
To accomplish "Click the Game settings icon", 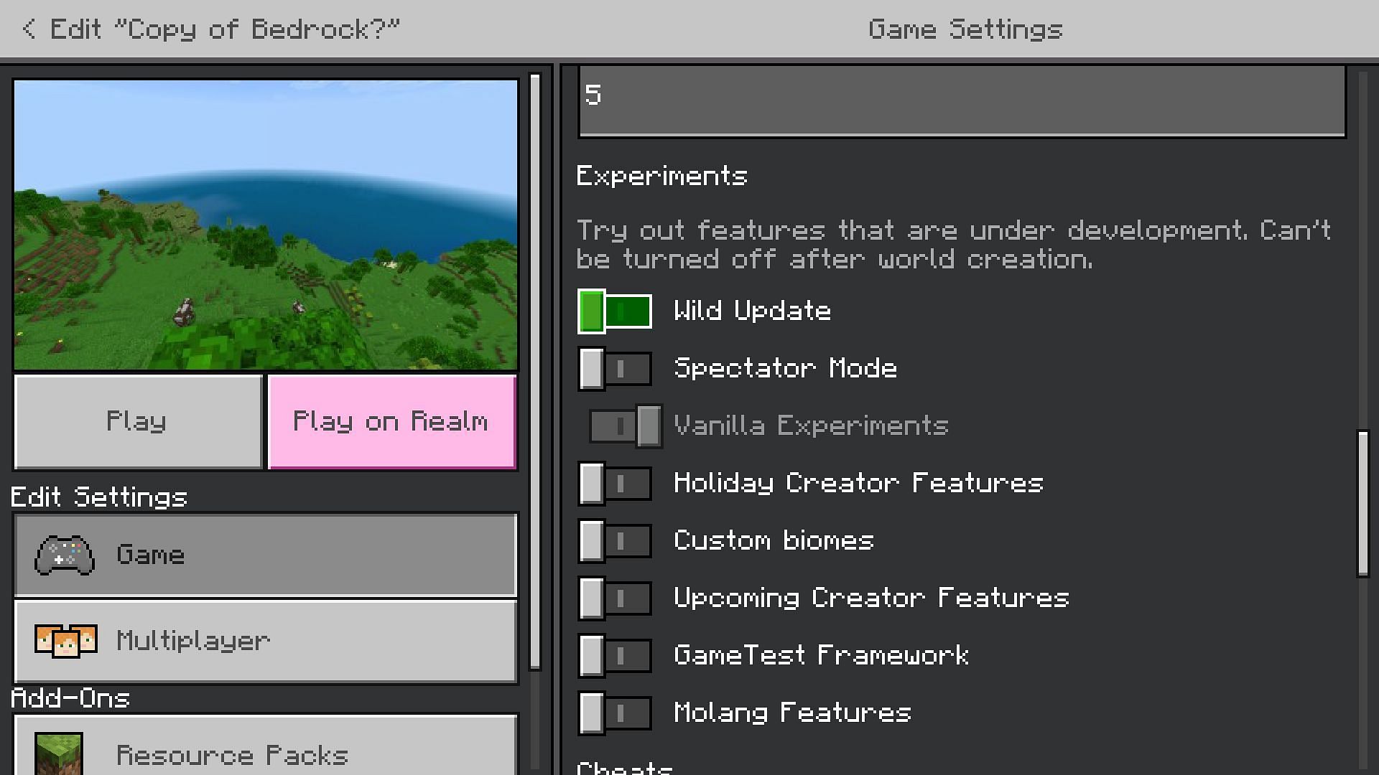I will click(63, 555).
